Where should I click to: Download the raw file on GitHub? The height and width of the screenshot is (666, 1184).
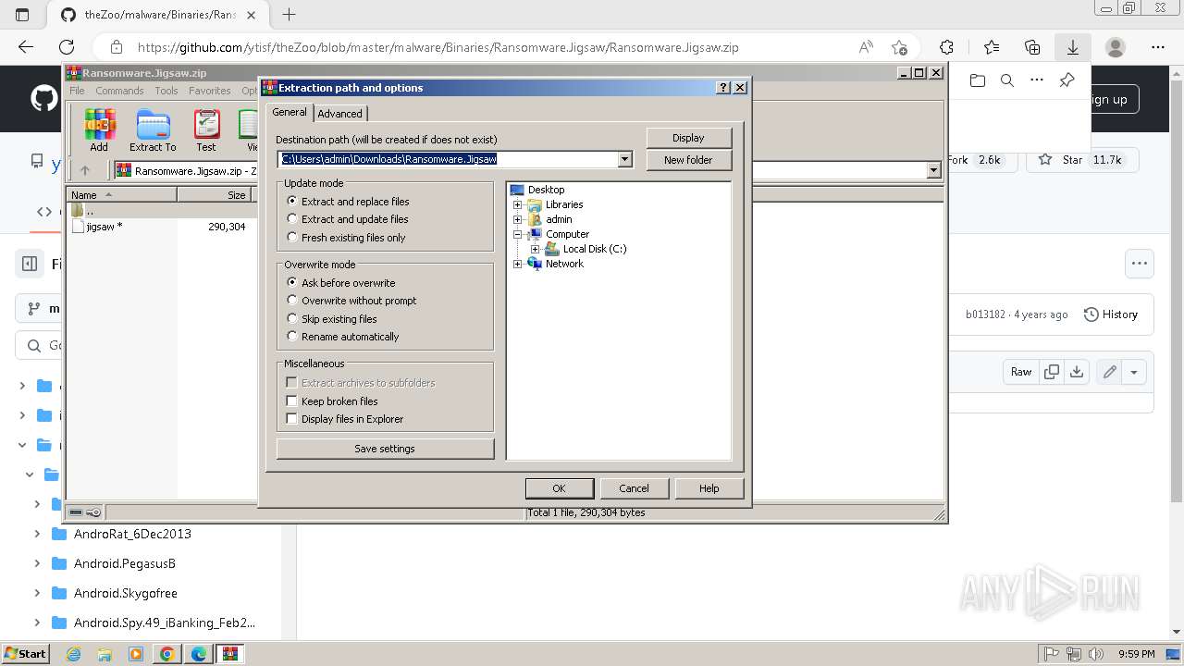coord(1077,372)
